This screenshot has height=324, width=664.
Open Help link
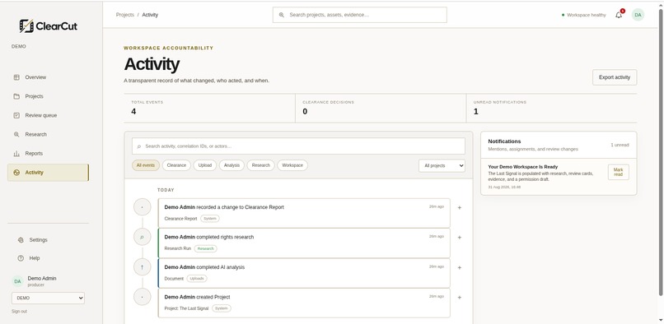(35, 258)
